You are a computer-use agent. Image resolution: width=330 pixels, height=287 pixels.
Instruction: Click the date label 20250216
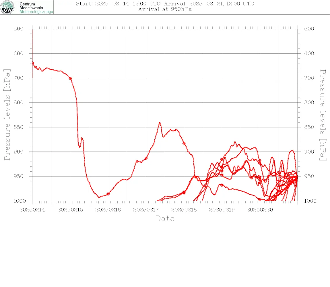pos(108,210)
